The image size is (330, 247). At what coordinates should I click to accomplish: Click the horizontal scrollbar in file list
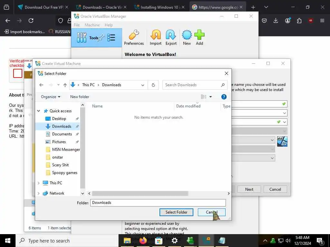point(140,193)
